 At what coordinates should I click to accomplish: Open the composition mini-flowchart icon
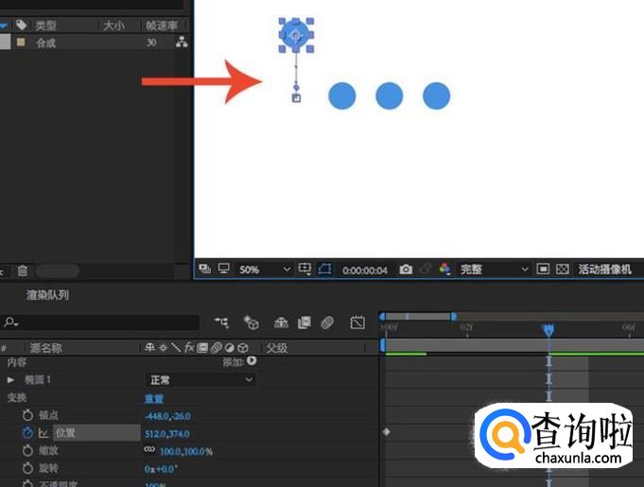(222, 322)
